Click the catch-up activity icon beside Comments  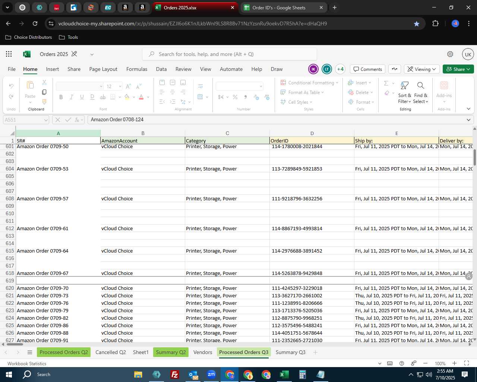[x=395, y=69]
